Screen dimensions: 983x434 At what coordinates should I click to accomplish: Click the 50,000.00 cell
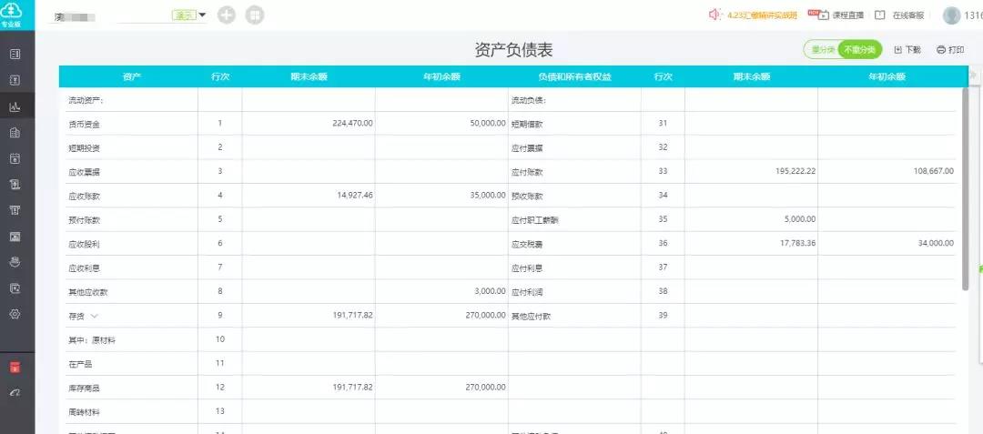pos(488,124)
